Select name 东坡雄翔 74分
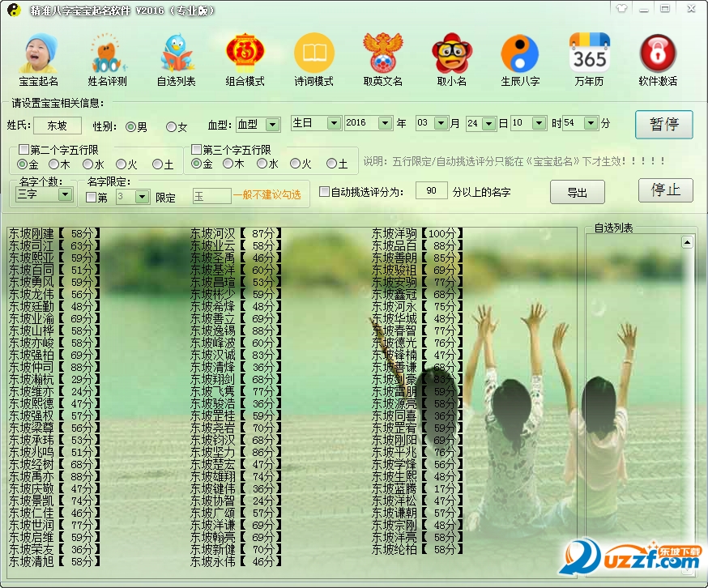Screen dimensions: 708x588 coord(235,476)
